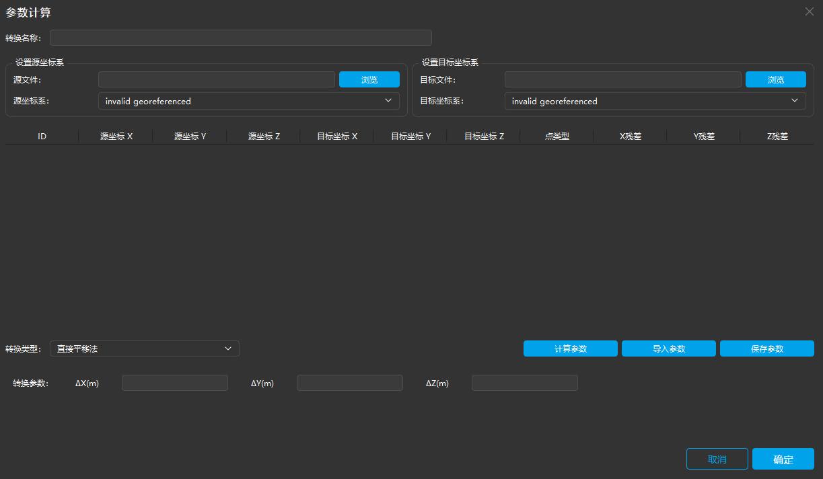Viewport: 823px width, 479px height.
Task: Focus the 目标文件 path field
Action: pos(623,79)
